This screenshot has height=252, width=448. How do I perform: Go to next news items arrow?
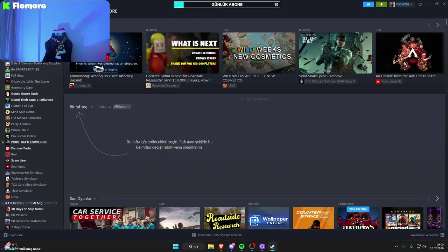(437, 25)
